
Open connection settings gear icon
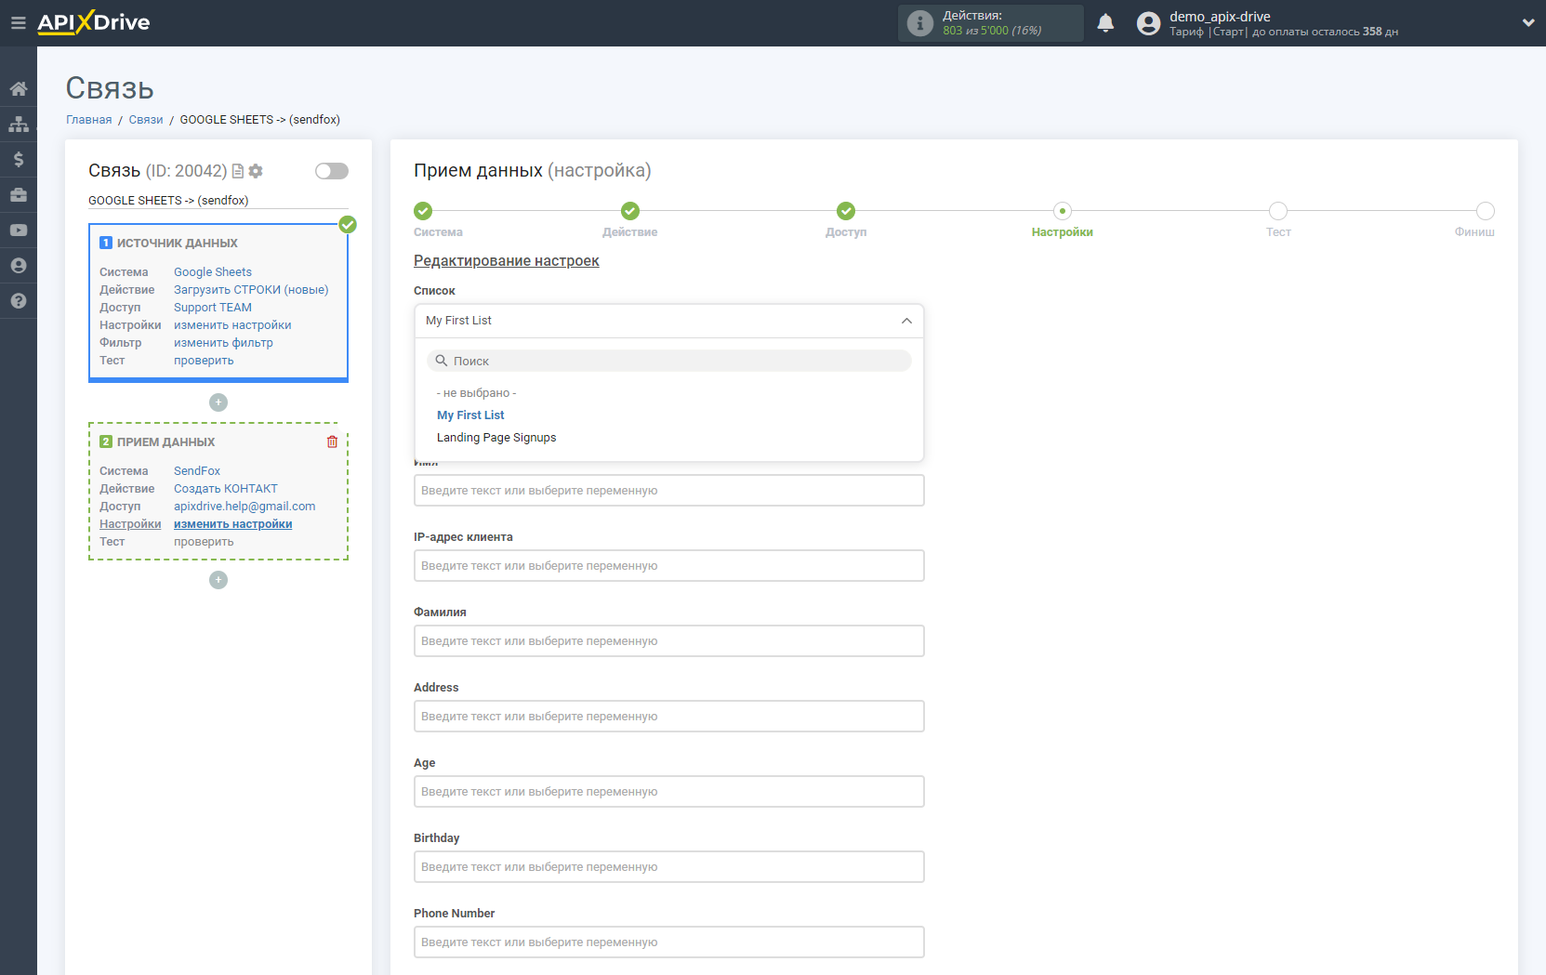tap(256, 171)
